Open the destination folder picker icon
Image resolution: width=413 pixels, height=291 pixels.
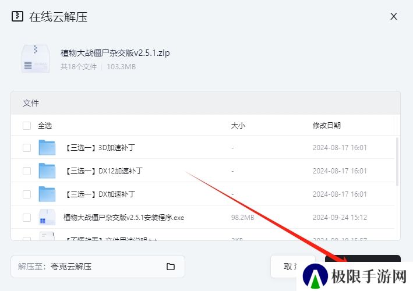pos(171,267)
